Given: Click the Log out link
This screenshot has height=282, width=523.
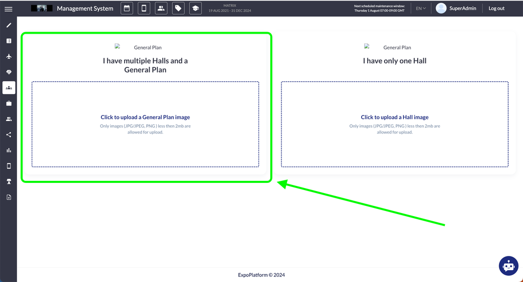Looking at the screenshot, I should pos(496,8).
